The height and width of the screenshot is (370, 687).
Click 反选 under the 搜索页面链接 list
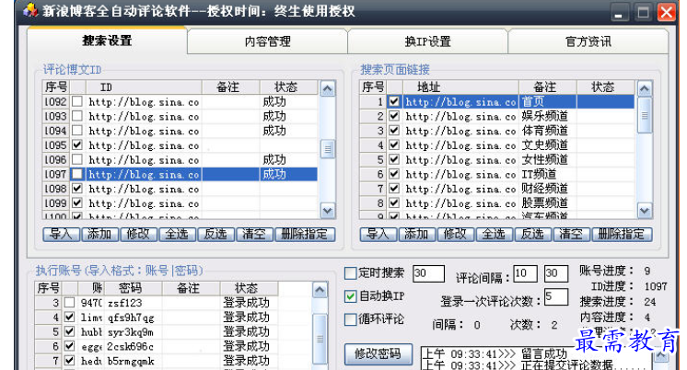(x=532, y=235)
